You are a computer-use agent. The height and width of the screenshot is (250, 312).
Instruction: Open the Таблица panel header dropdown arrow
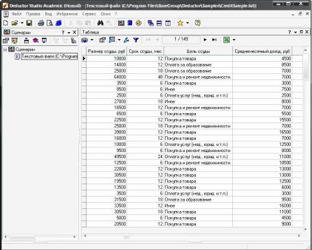tap(296, 32)
